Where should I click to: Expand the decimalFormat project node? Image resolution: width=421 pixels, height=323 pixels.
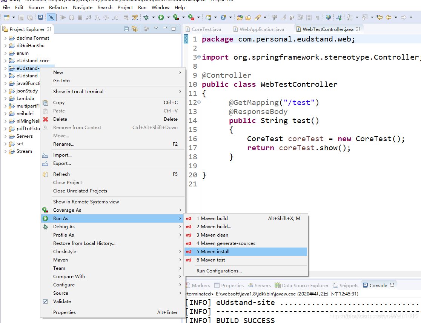point(5,38)
